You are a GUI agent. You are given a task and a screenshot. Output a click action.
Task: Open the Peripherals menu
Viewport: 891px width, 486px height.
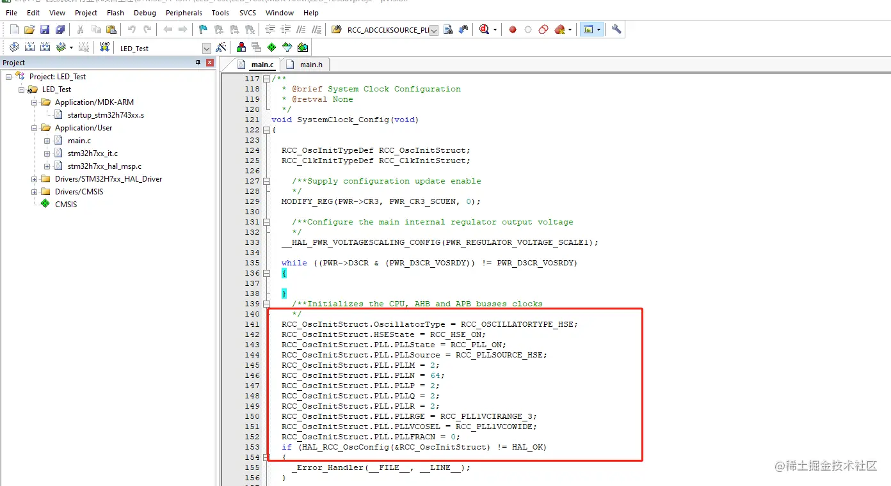coord(183,13)
